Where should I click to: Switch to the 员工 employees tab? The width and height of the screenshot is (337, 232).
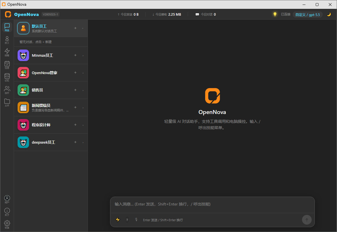(7, 40)
